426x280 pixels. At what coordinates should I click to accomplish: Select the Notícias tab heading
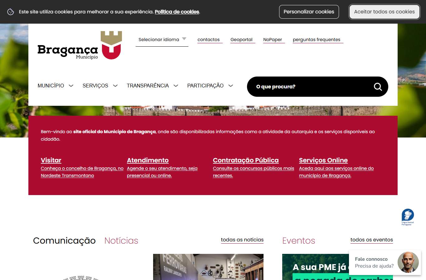[x=121, y=240]
